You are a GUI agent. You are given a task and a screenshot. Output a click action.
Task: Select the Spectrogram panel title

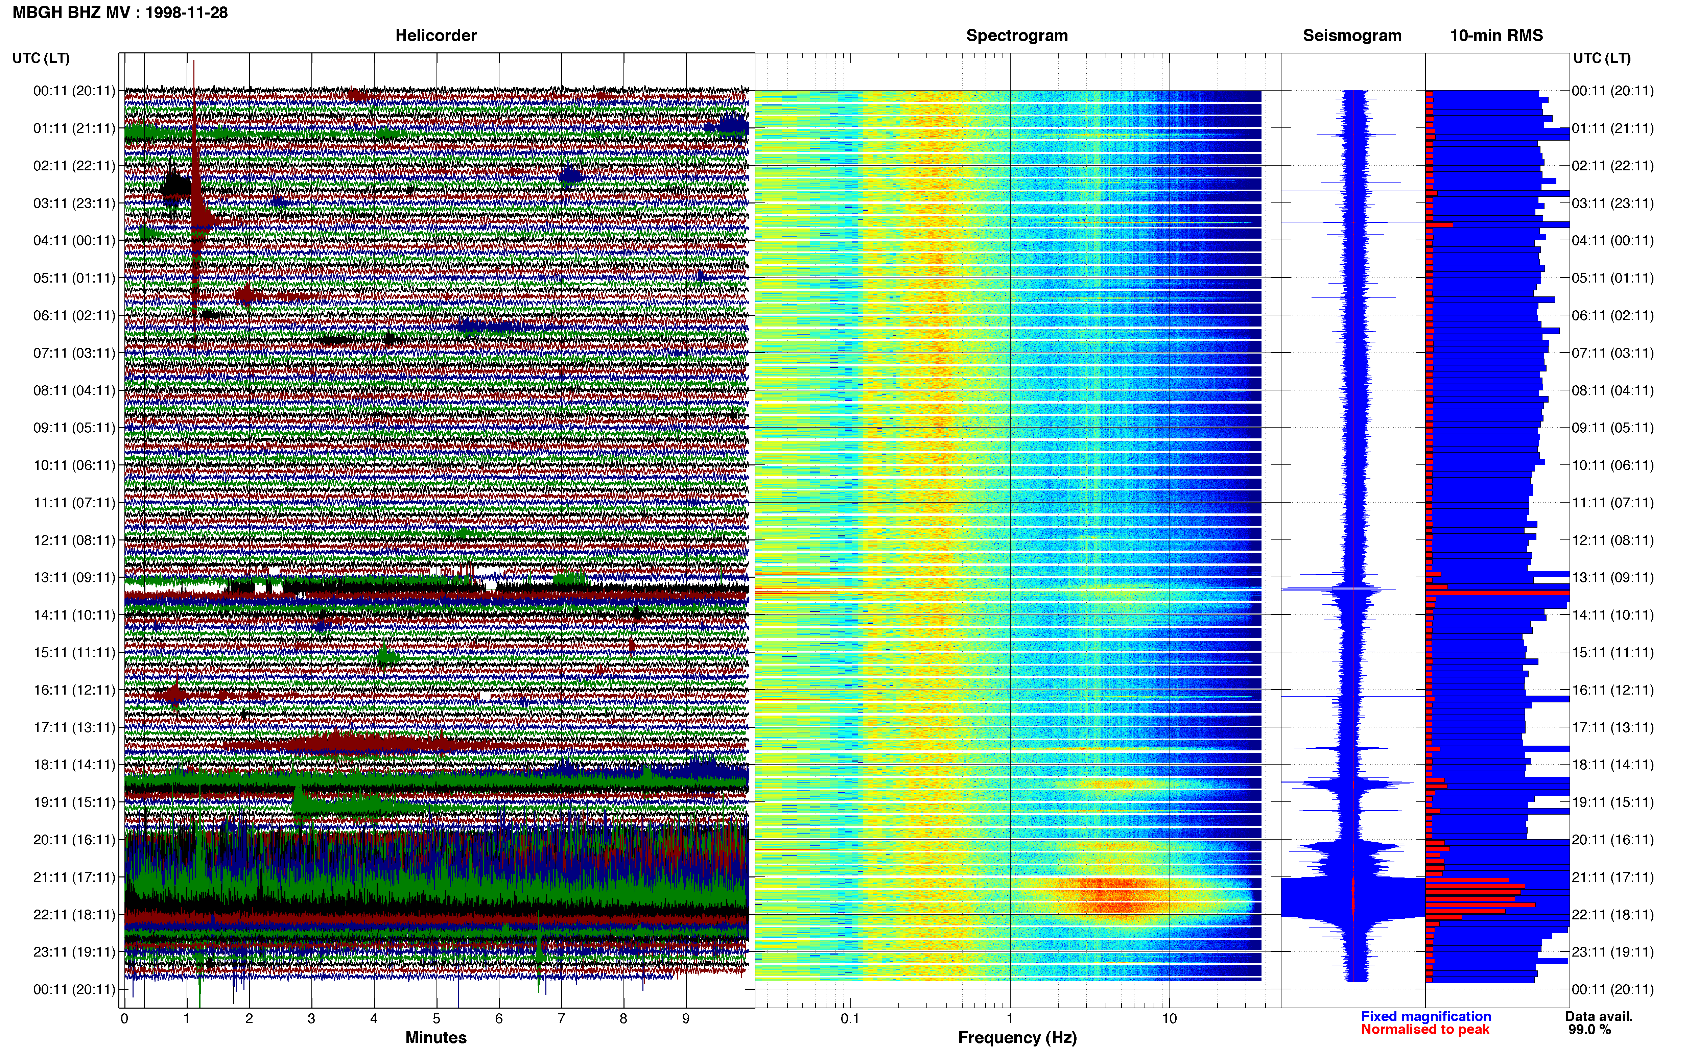(1017, 36)
